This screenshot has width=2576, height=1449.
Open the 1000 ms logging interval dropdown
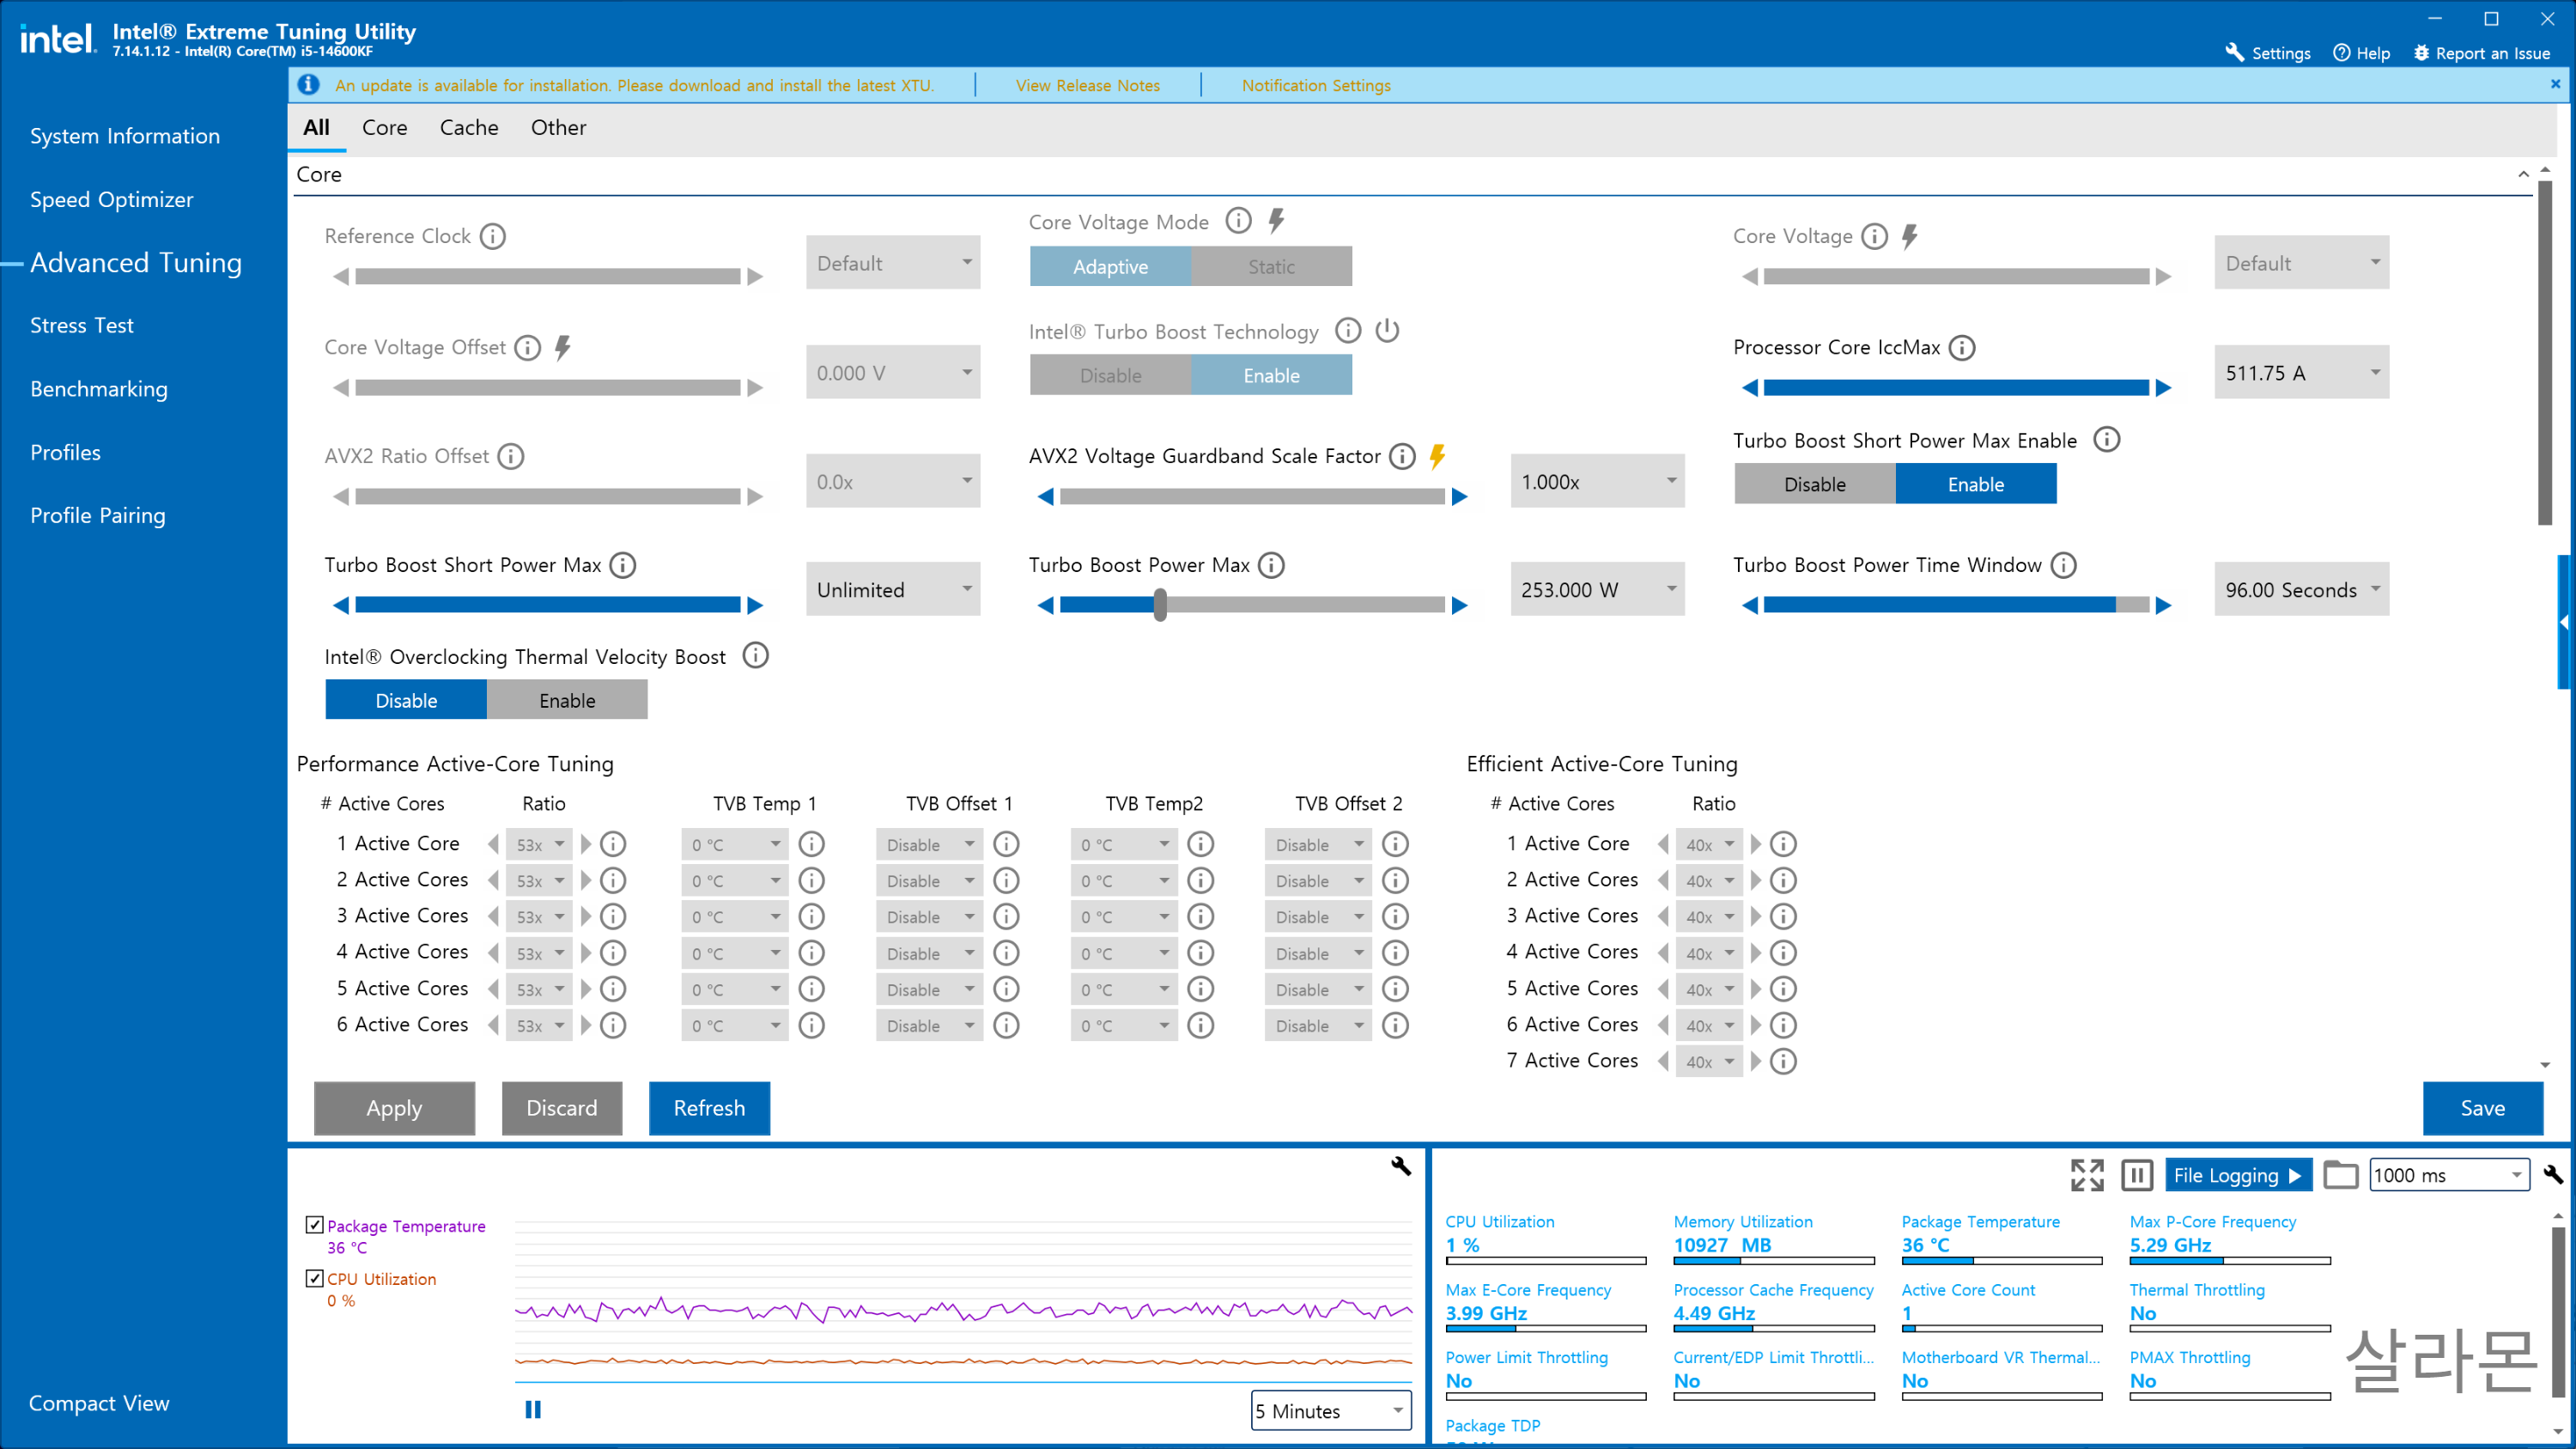(x=2449, y=1175)
